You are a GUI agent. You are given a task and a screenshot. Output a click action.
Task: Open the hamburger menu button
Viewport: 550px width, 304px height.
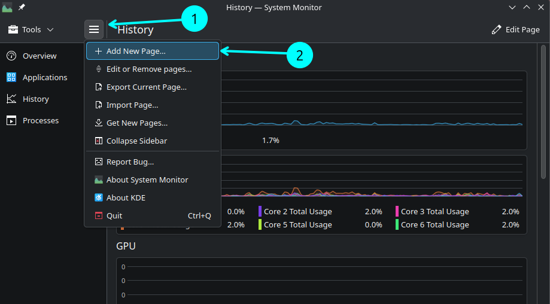93,29
